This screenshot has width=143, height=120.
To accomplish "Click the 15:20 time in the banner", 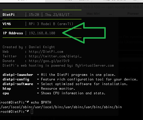I will point(34,15).
